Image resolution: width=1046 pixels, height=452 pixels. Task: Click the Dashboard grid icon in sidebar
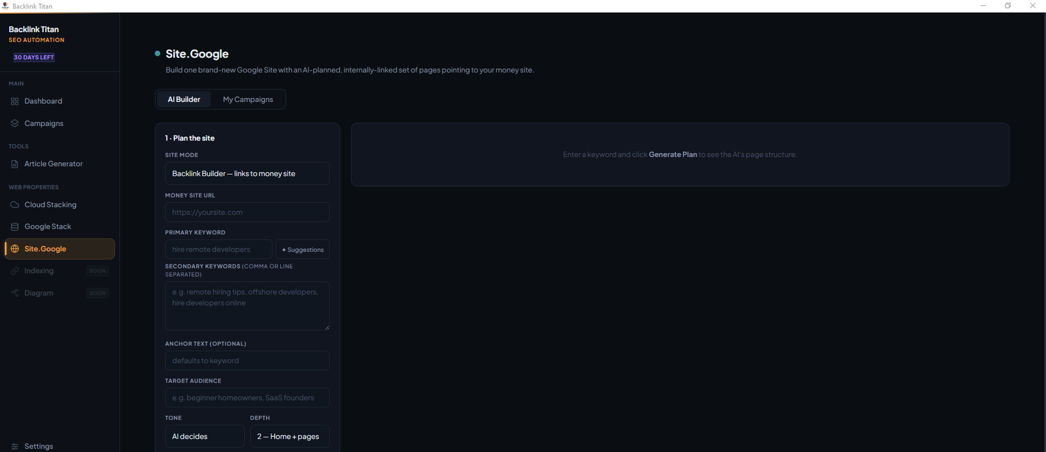[x=14, y=101]
